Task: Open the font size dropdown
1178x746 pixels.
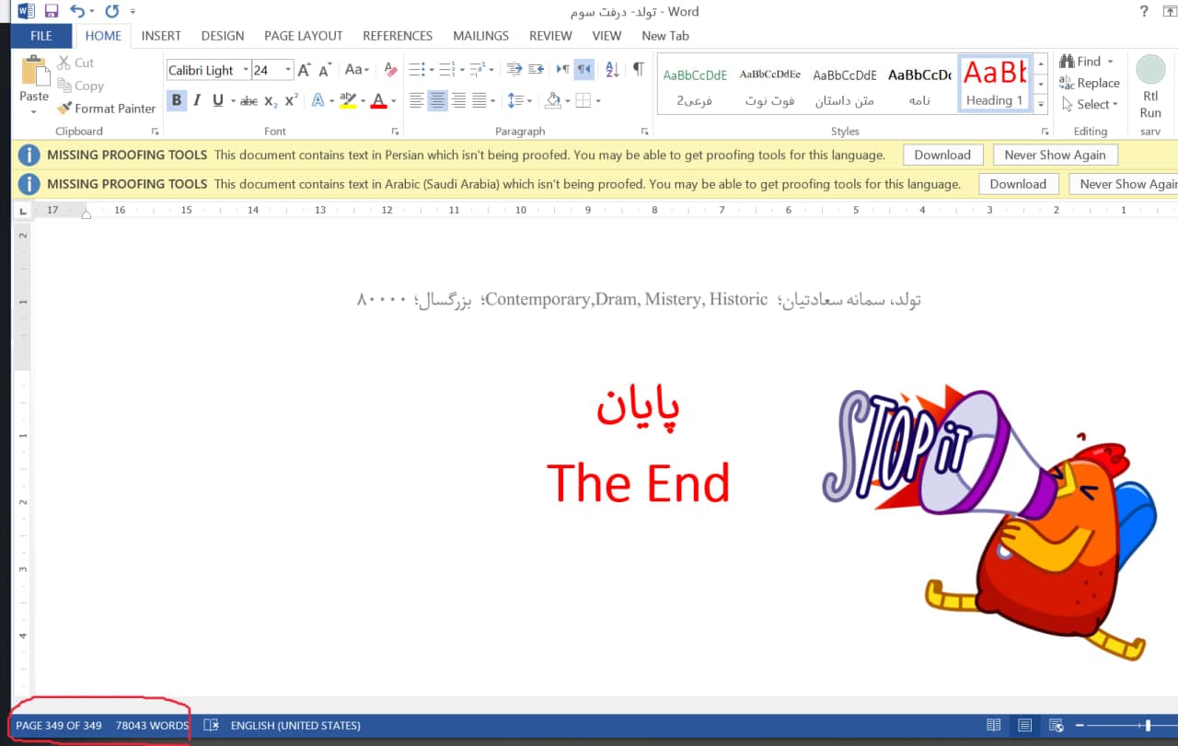Action: (288, 70)
